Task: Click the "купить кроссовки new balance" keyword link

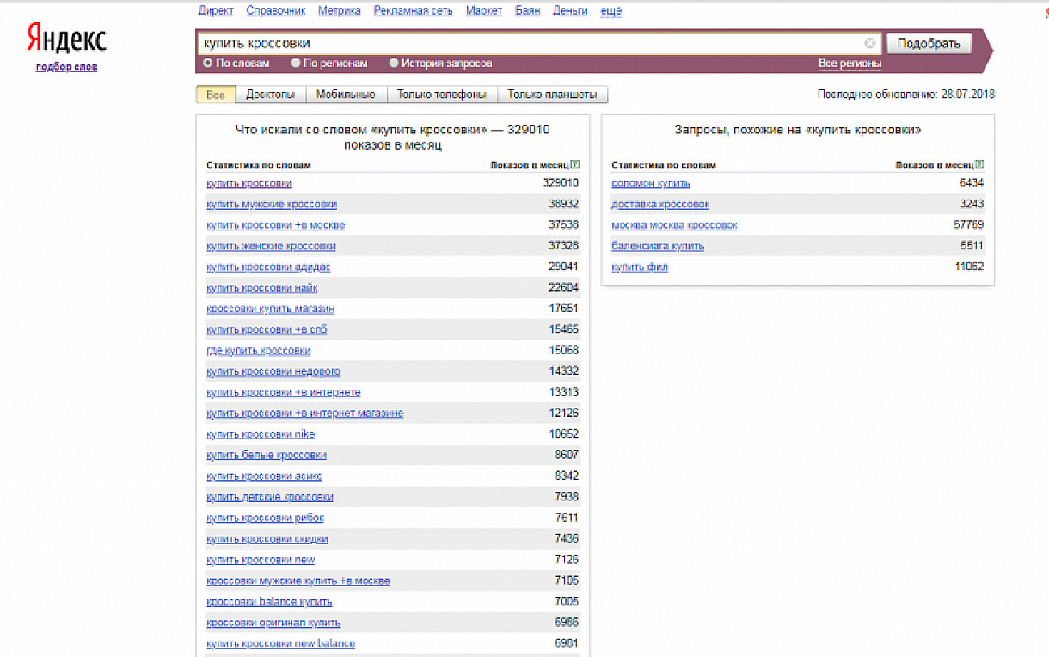Action: pos(281,643)
